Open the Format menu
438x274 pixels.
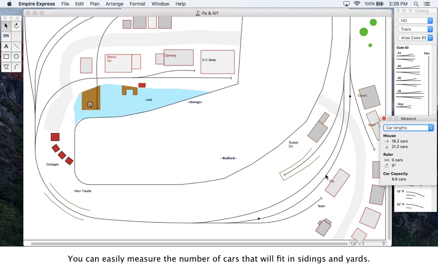tap(137, 4)
